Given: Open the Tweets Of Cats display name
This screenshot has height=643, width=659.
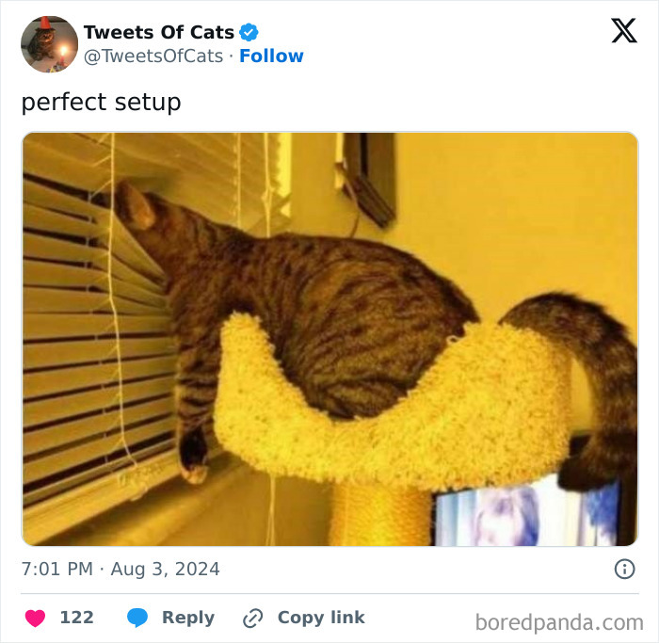Looking at the screenshot, I should tap(159, 33).
